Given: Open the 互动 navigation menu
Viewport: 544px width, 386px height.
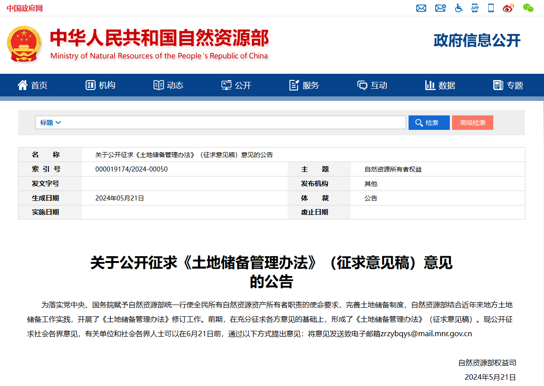Looking at the screenshot, I should click(372, 85).
